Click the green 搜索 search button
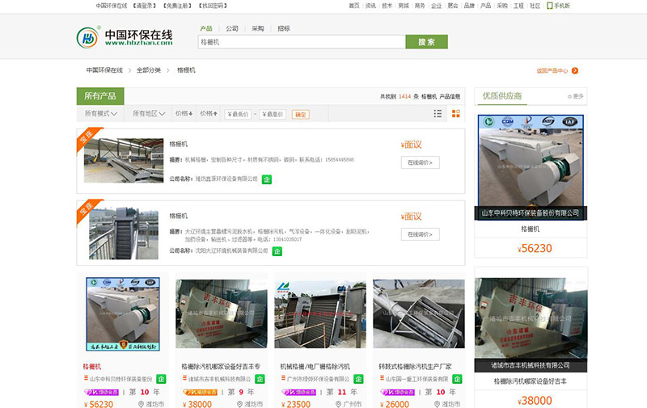This screenshot has width=647, height=408. click(427, 42)
